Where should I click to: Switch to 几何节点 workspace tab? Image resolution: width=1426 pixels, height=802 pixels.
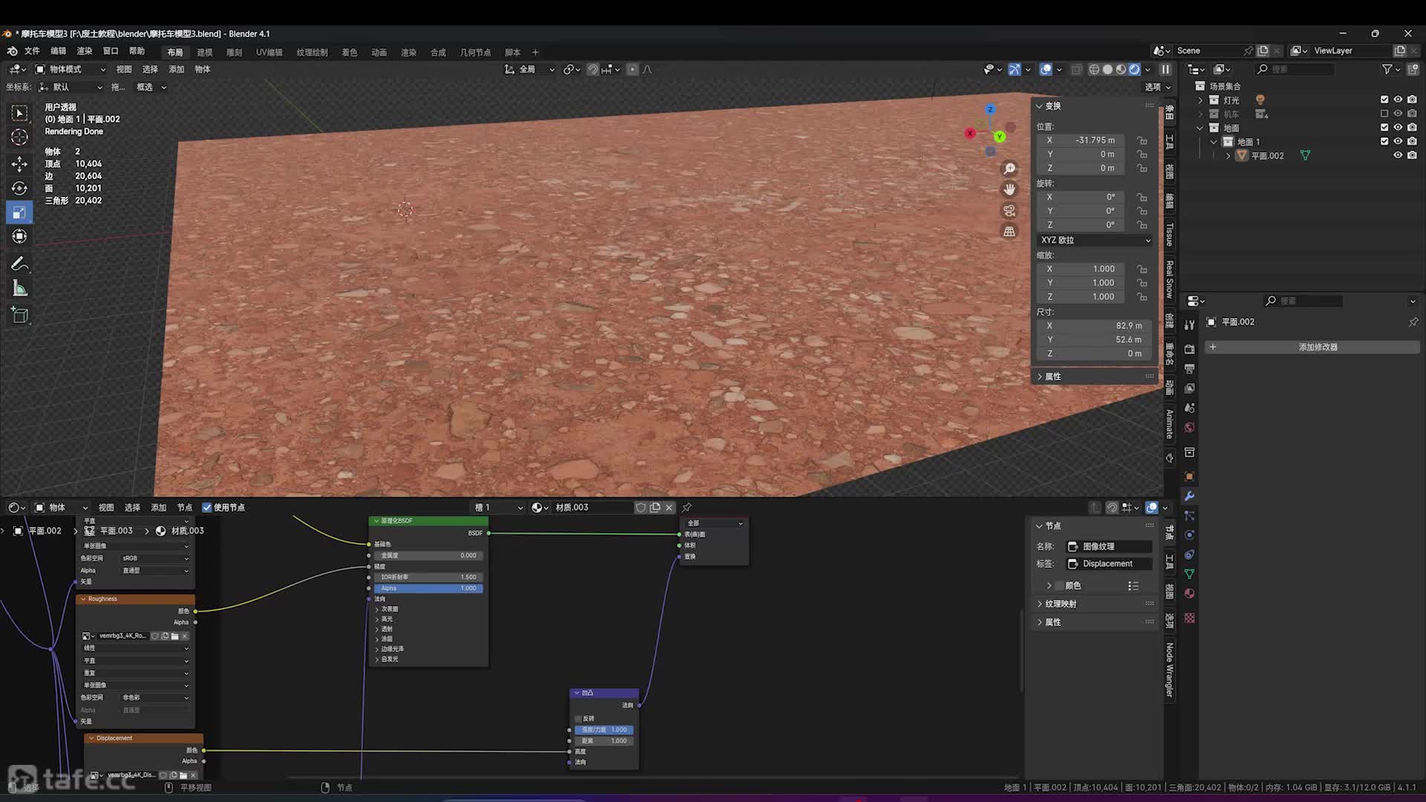pos(475,53)
